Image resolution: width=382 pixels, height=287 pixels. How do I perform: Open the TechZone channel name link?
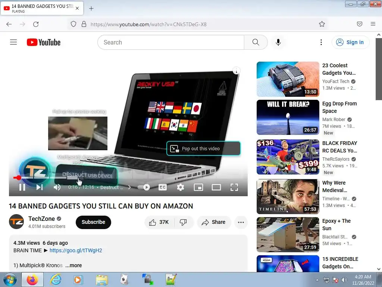41,219
